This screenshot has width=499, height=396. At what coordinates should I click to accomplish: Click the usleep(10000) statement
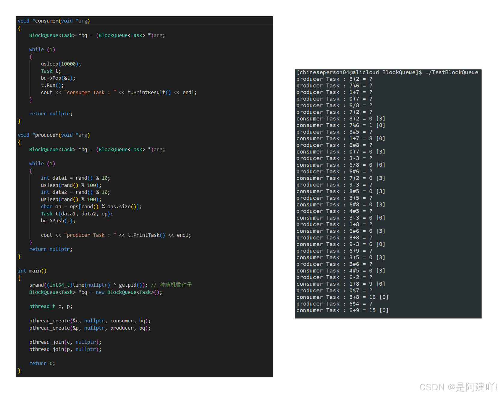61,64
